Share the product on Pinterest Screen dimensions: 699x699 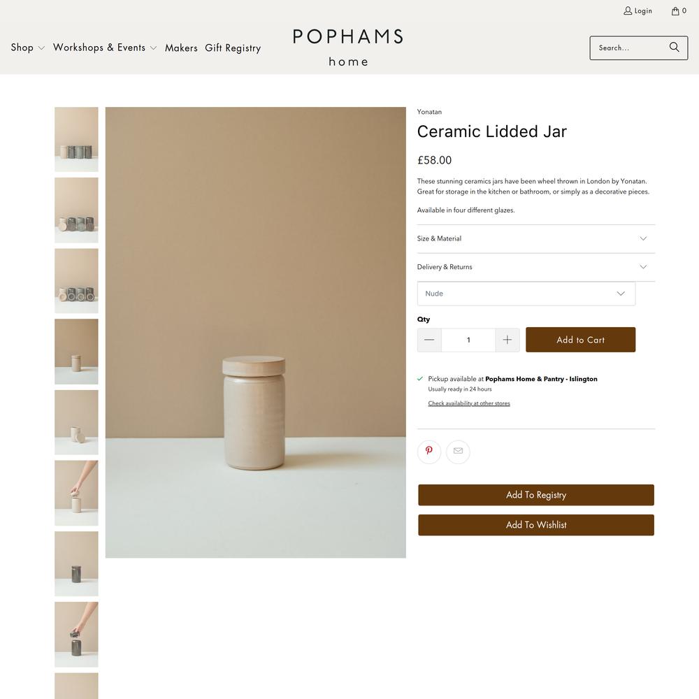[429, 451]
